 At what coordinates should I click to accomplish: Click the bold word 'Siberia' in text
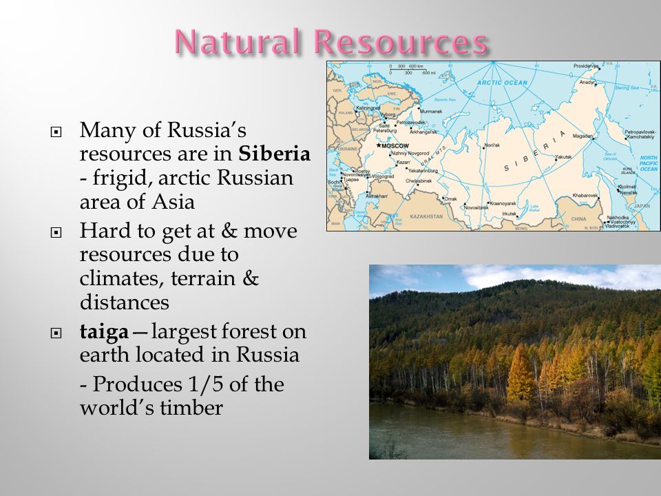coord(274,154)
